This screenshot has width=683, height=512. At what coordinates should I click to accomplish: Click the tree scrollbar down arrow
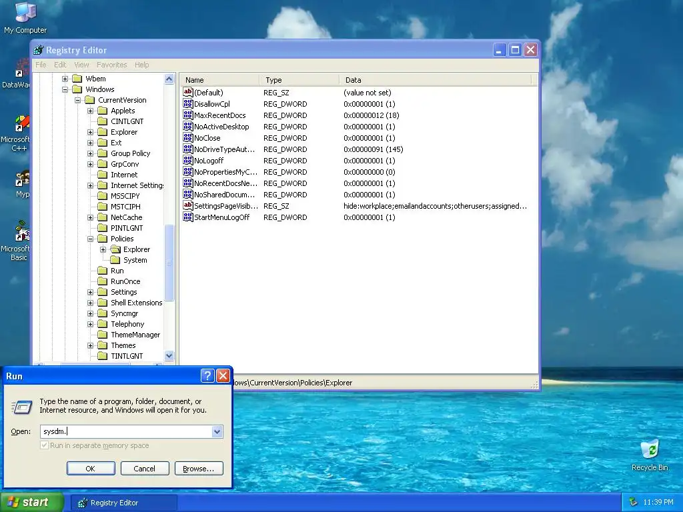tap(169, 356)
